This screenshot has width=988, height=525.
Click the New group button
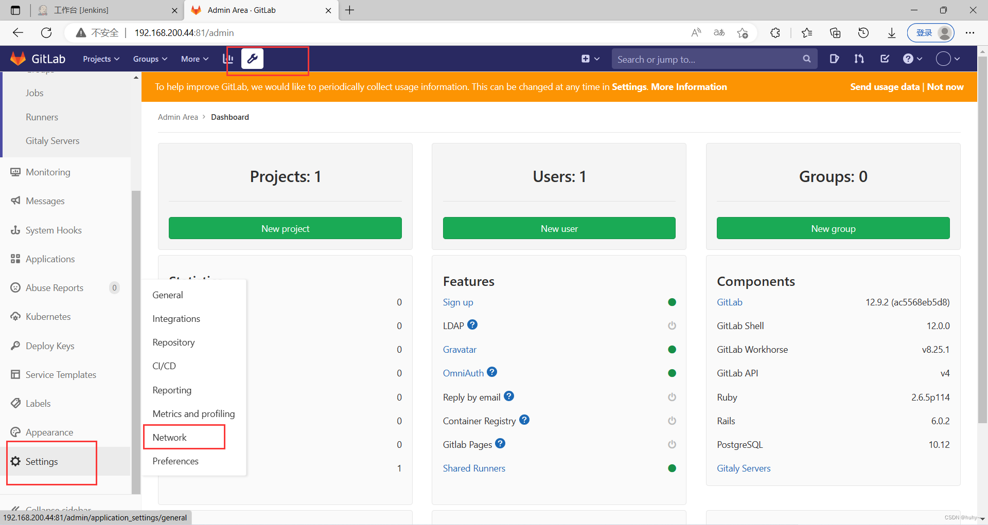[833, 228]
